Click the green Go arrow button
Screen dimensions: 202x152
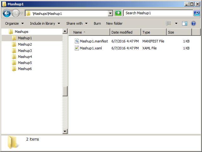tap(118, 13)
